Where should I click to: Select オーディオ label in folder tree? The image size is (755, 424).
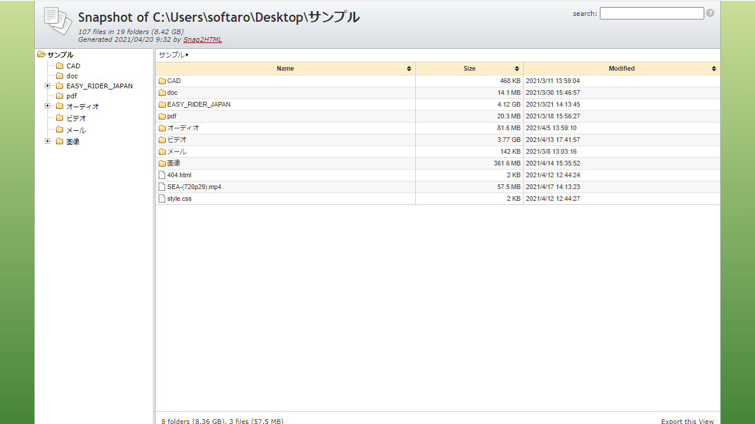tap(83, 107)
